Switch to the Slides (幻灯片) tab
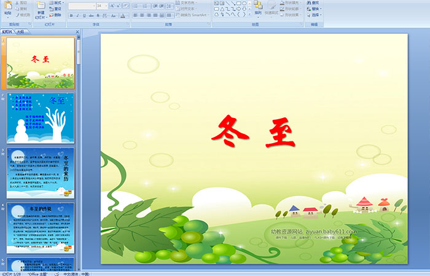The image size is (430, 276). tap(7, 32)
